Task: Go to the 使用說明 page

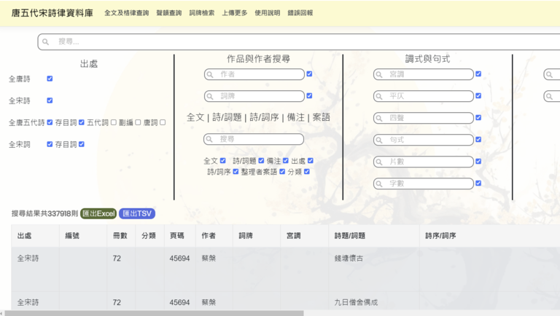Action: (267, 13)
